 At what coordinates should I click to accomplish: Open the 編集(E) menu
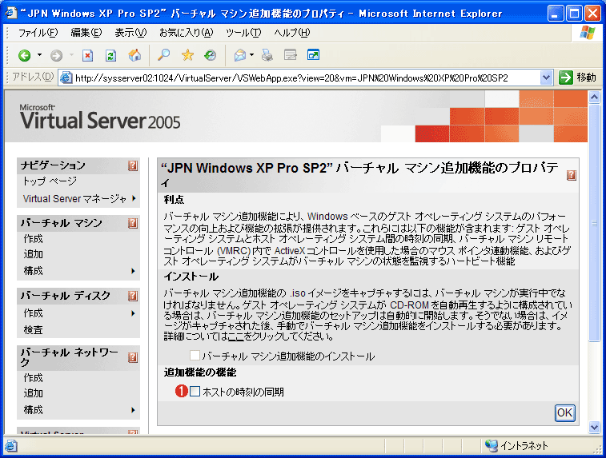(x=86, y=33)
